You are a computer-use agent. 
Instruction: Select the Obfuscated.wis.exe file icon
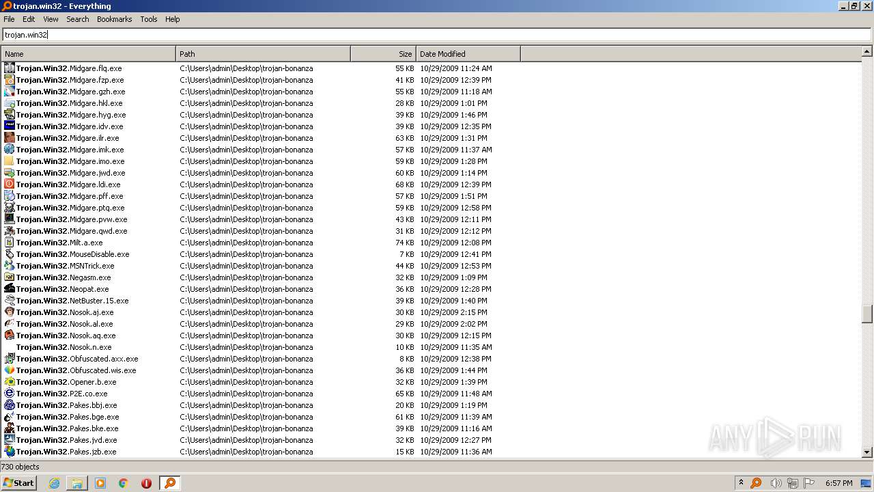(10, 370)
